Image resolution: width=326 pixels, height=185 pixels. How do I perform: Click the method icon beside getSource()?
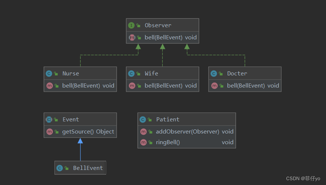50,132
